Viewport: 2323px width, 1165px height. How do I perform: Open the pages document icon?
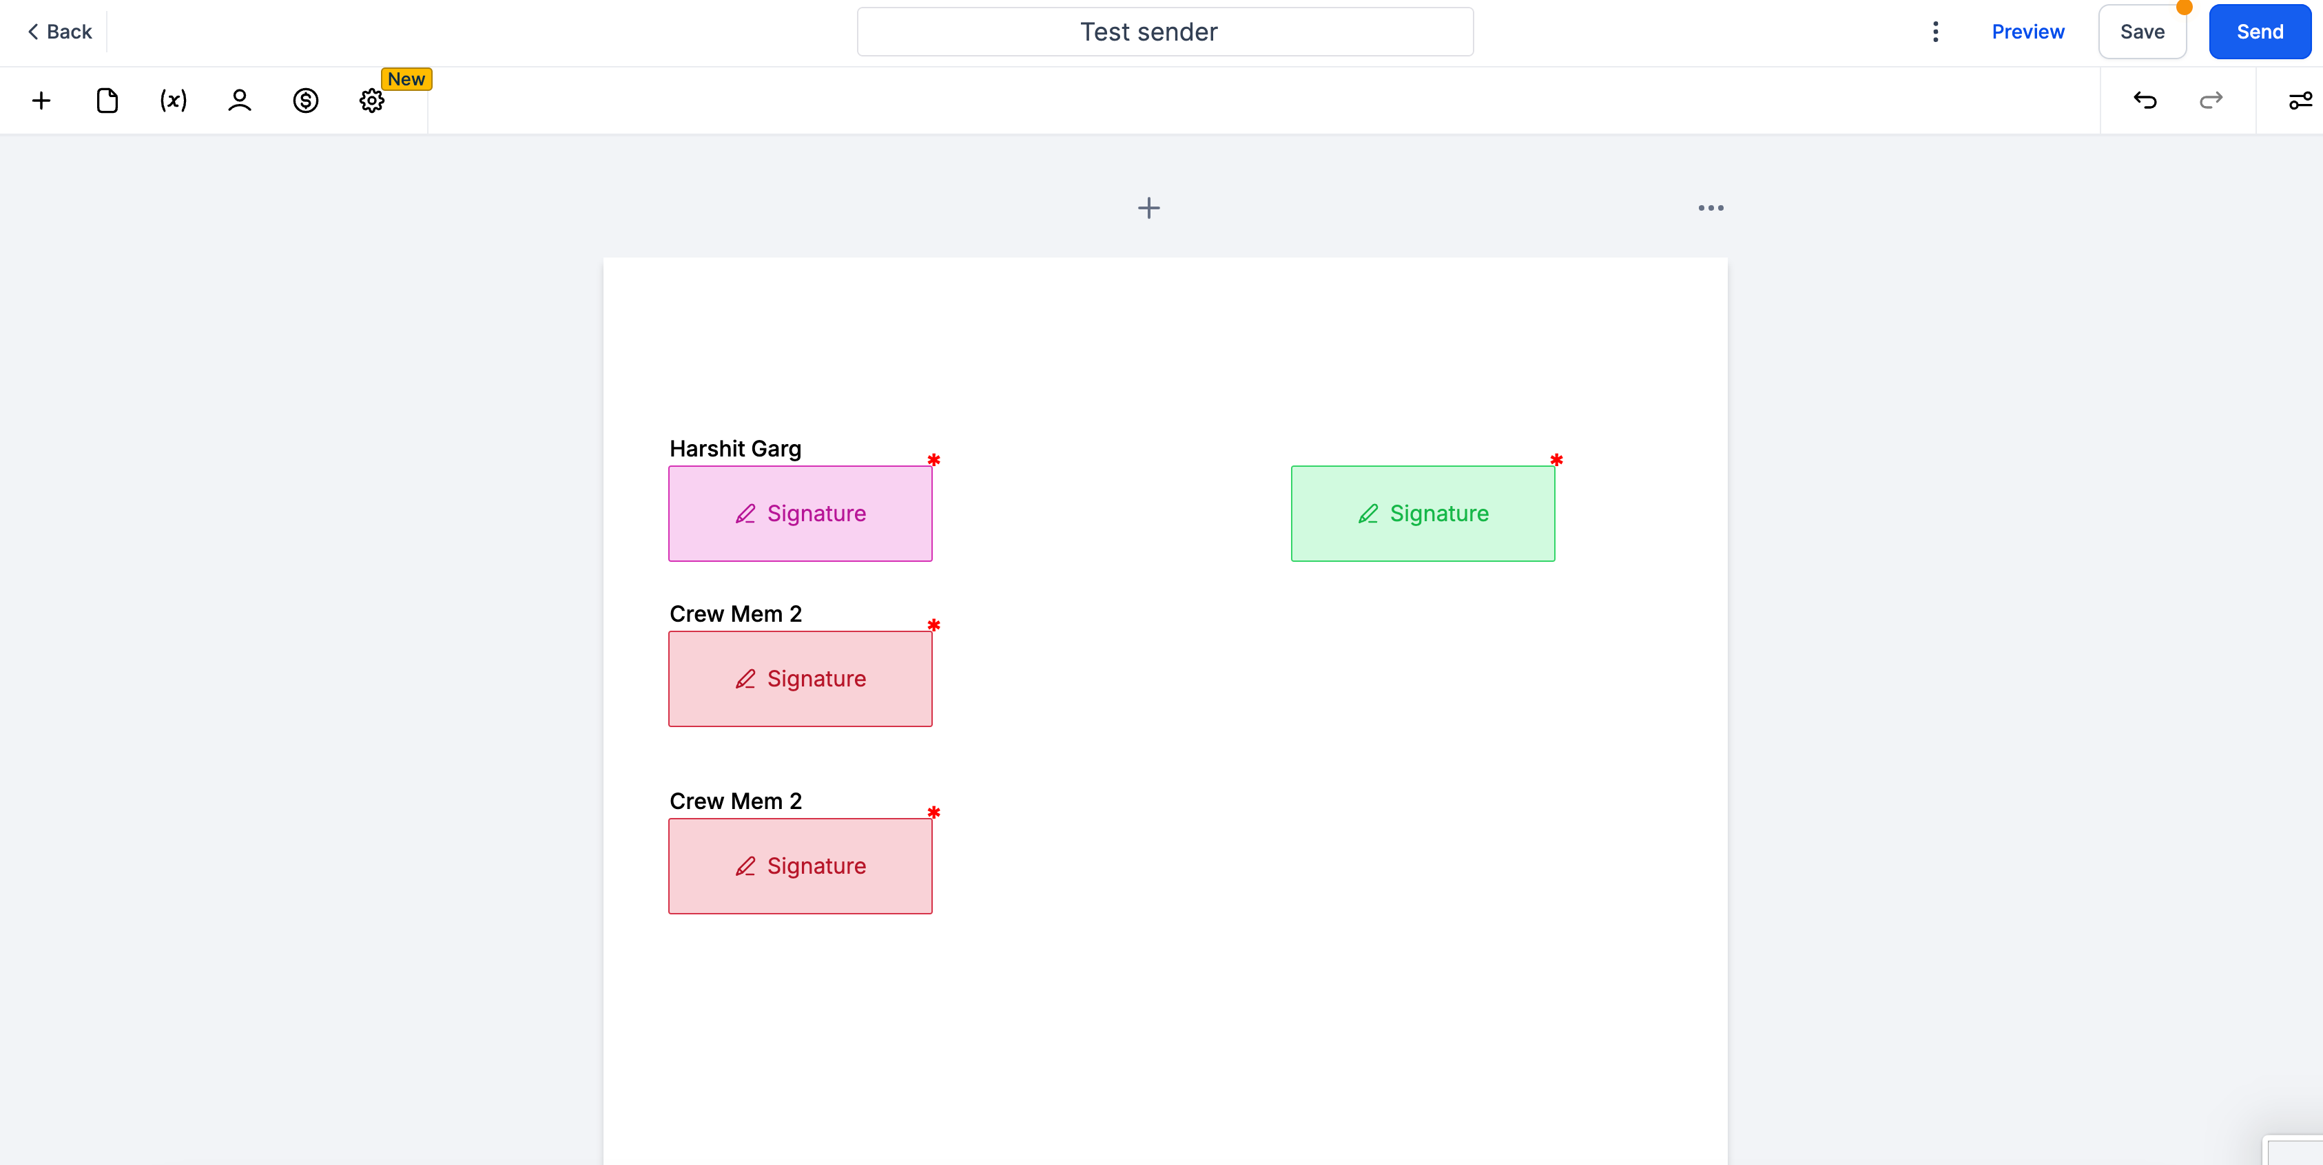pos(107,100)
